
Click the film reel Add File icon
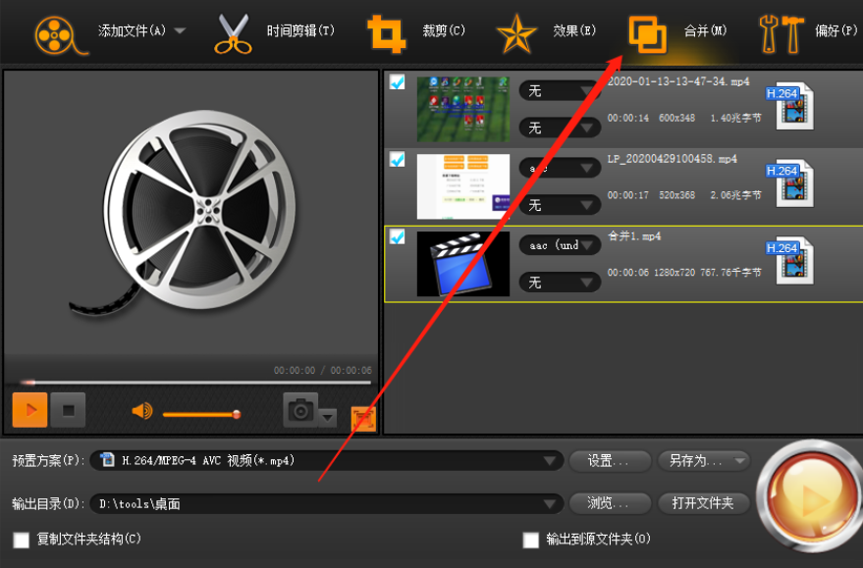(x=61, y=35)
